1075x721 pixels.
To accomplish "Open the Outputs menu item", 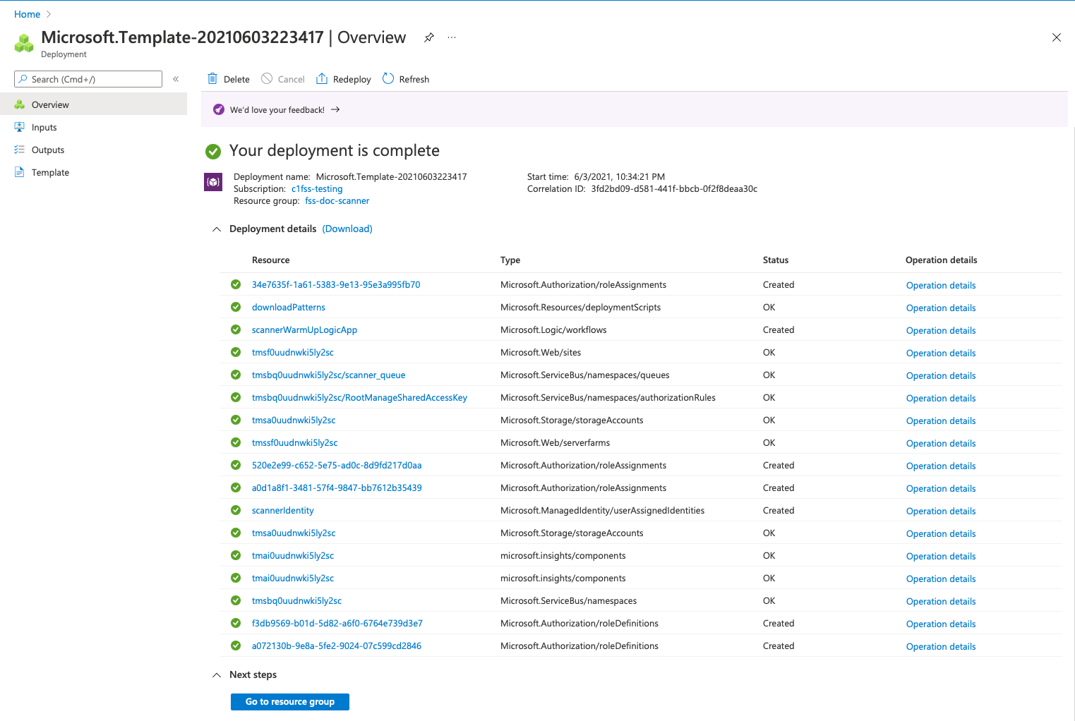I will 48,150.
